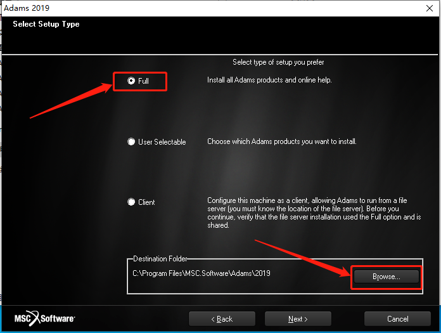Go to the previous step with Back
Image resolution: width=441 pixels, height=333 pixels.
click(x=222, y=318)
